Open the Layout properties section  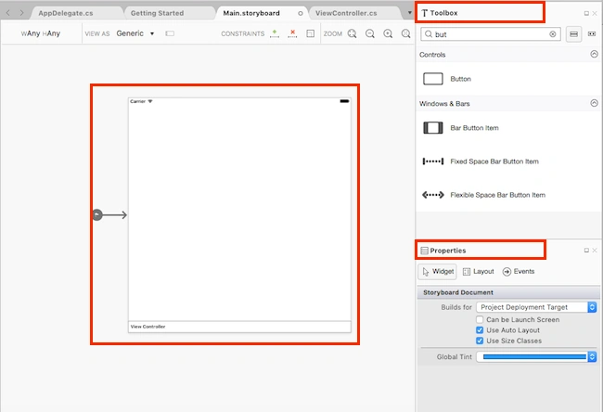(x=479, y=272)
